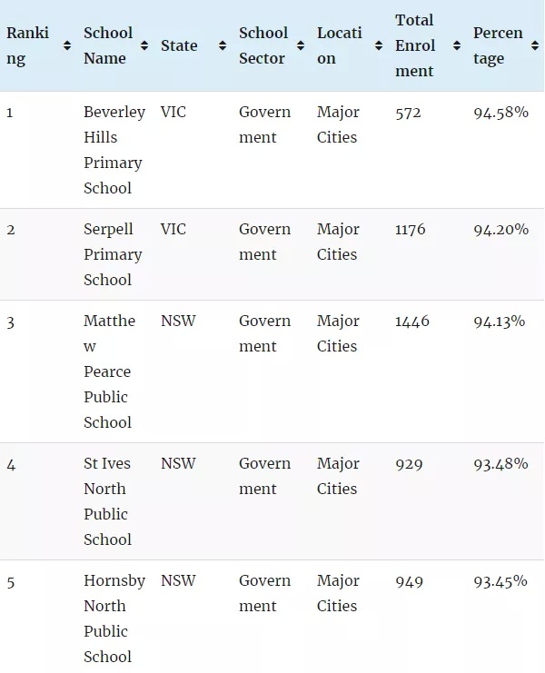Click the School Sector sort arrows
The width and height of the screenshot is (545, 673).
click(x=301, y=45)
